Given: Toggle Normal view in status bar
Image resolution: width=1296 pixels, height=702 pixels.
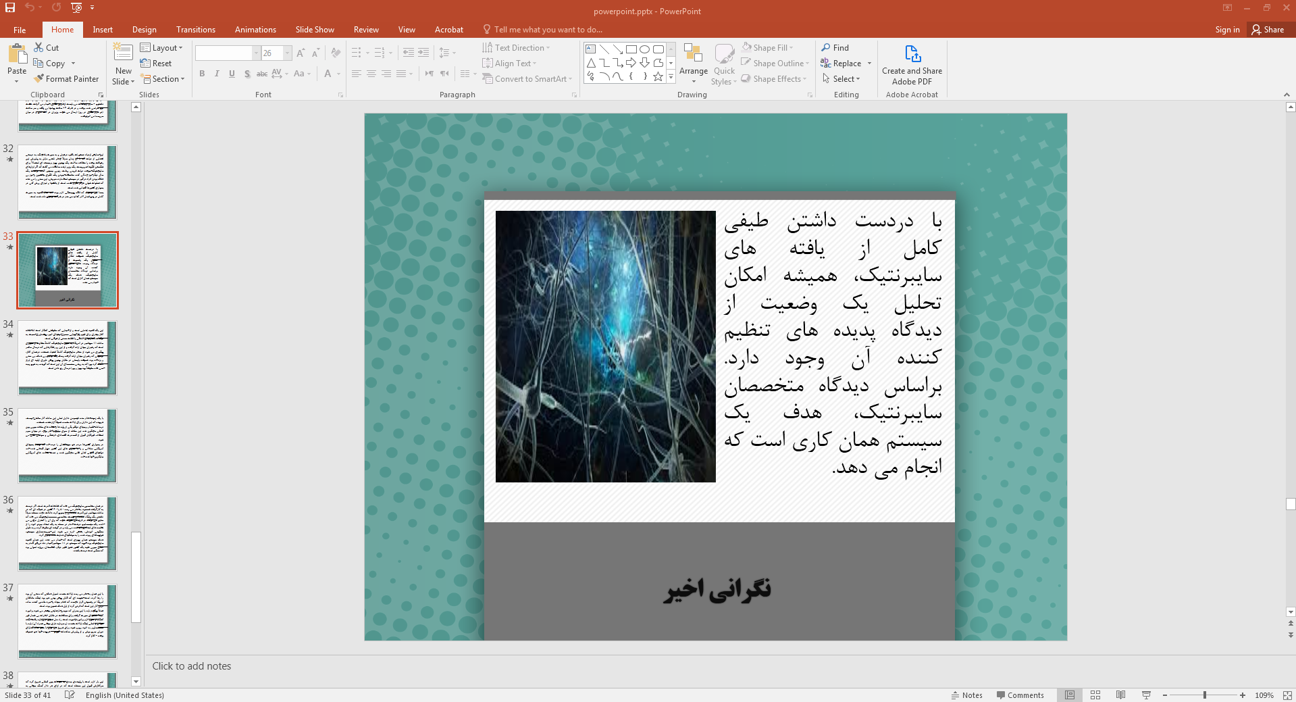Looking at the screenshot, I should (1070, 695).
